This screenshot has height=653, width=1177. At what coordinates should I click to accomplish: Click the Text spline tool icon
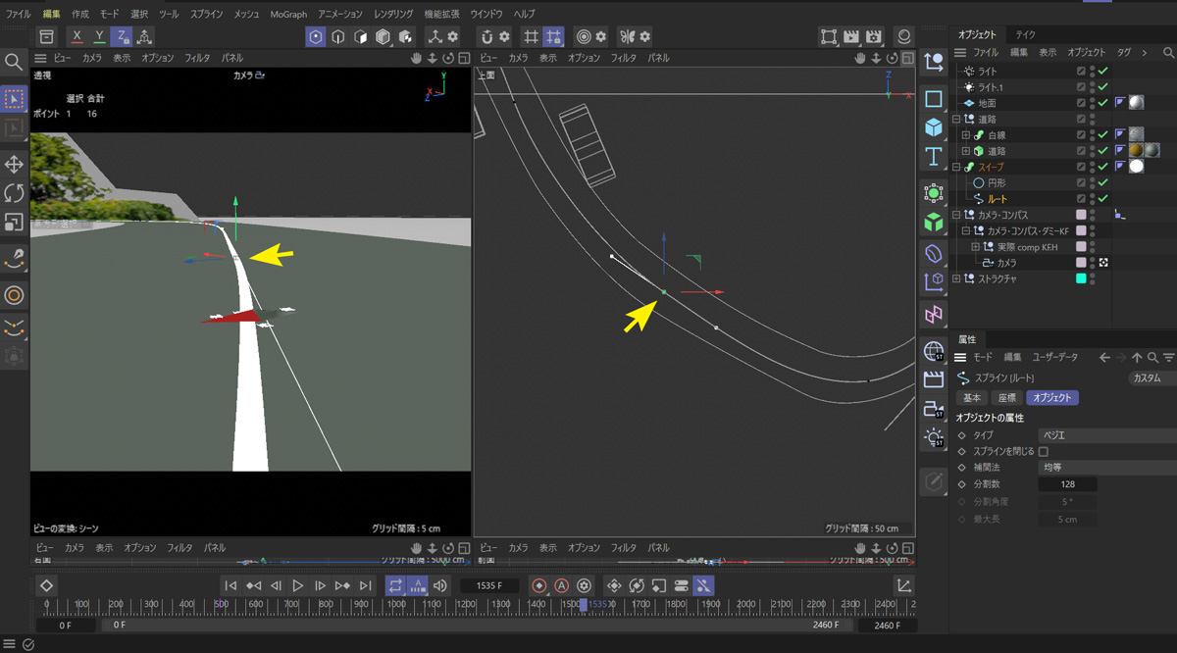933,157
